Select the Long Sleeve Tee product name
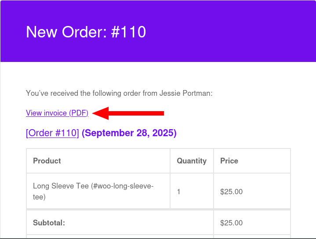Image resolution: width=316 pixels, height=239 pixels. [x=61, y=186]
